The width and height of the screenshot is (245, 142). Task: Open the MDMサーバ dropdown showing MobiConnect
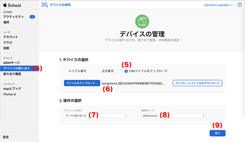pyautogui.click(x=173, y=116)
